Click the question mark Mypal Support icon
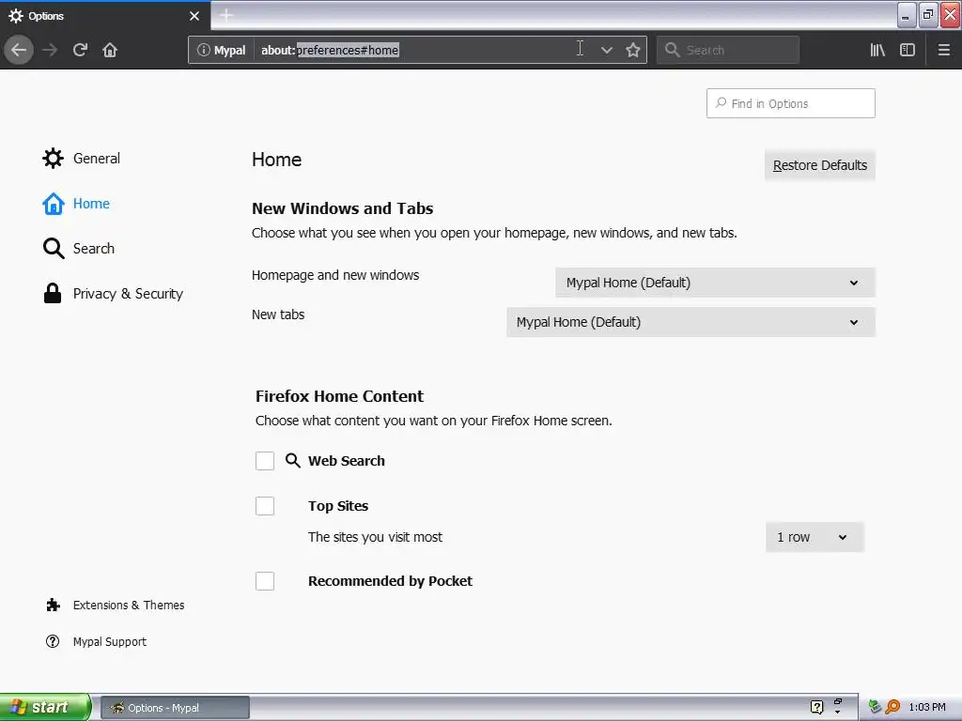This screenshot has width=962, height=721. 53,641
